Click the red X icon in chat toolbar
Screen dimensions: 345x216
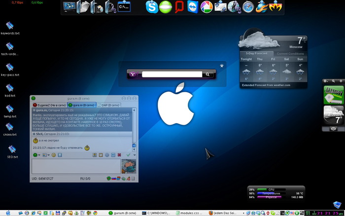tap(119, 155)
